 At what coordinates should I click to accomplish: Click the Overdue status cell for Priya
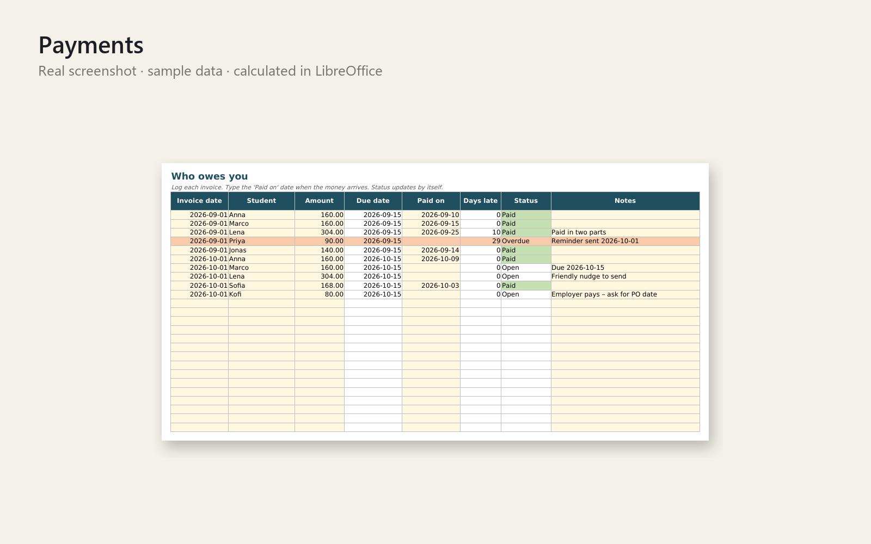pos(526,241)
